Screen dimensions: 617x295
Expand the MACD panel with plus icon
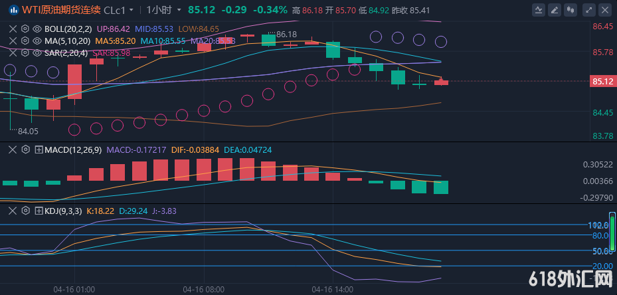[x=38, y=150]
